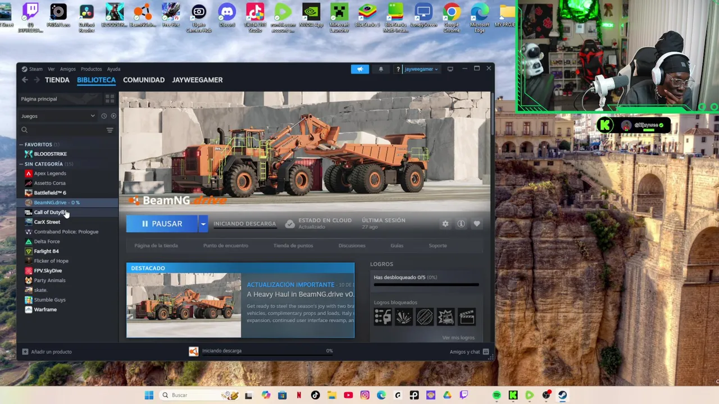The image size is (719, 404).
Task: Switch to the COMUNIDAD tab
Action: (144, 80)
